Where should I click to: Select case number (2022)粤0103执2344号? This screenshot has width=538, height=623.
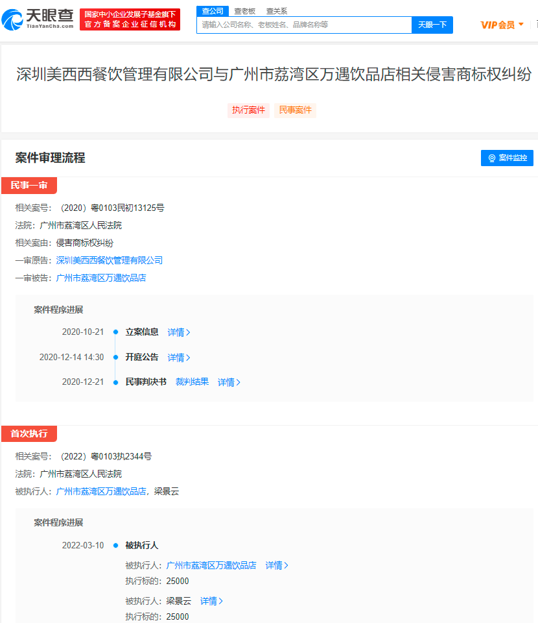[x=105, y=456]
